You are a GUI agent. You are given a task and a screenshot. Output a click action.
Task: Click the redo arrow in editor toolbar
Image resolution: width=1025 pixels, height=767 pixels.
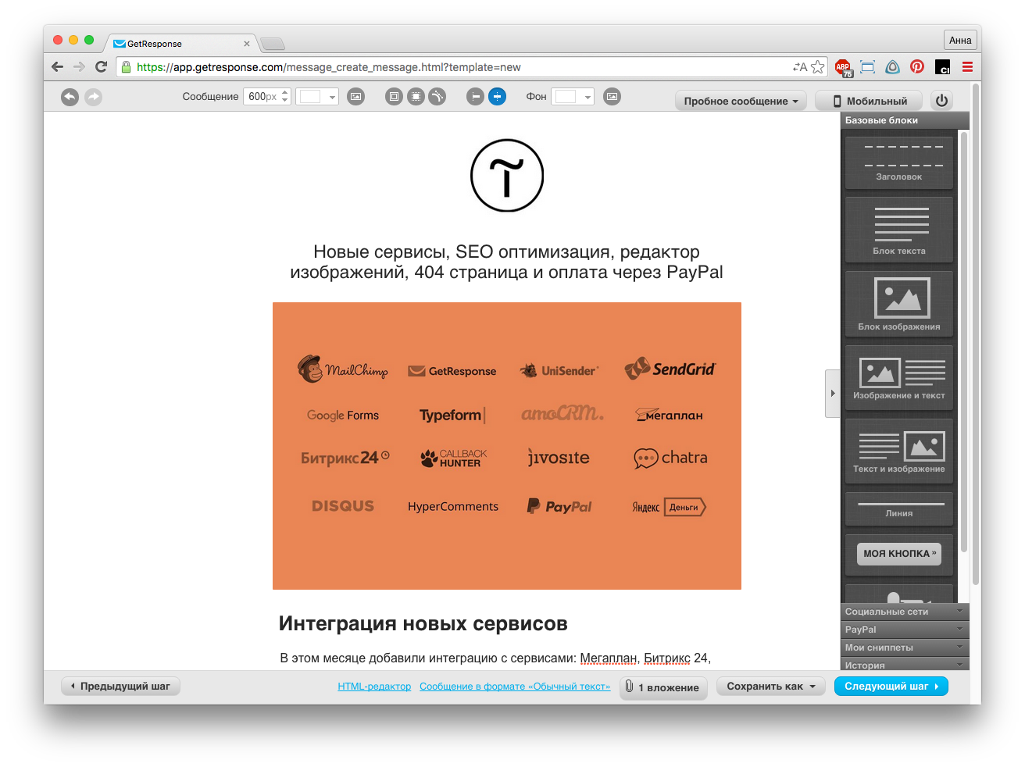(x=93, y=97)
